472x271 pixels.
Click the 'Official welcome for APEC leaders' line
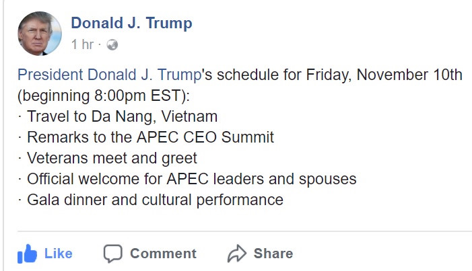coord(191,180)
